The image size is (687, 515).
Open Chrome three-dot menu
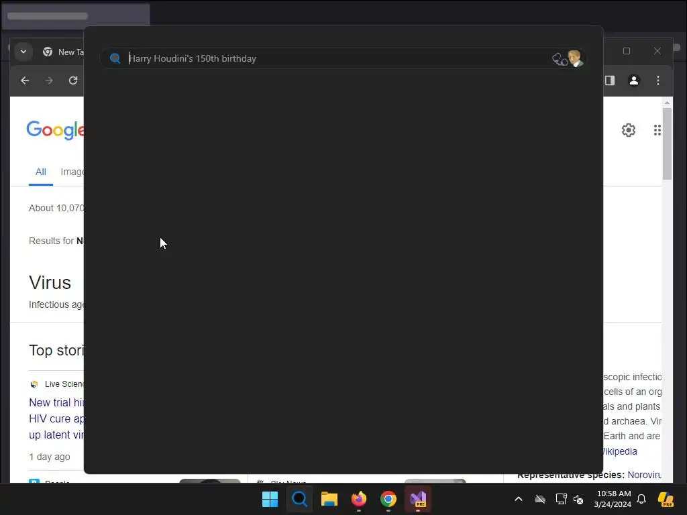click(x=657, y=80)
